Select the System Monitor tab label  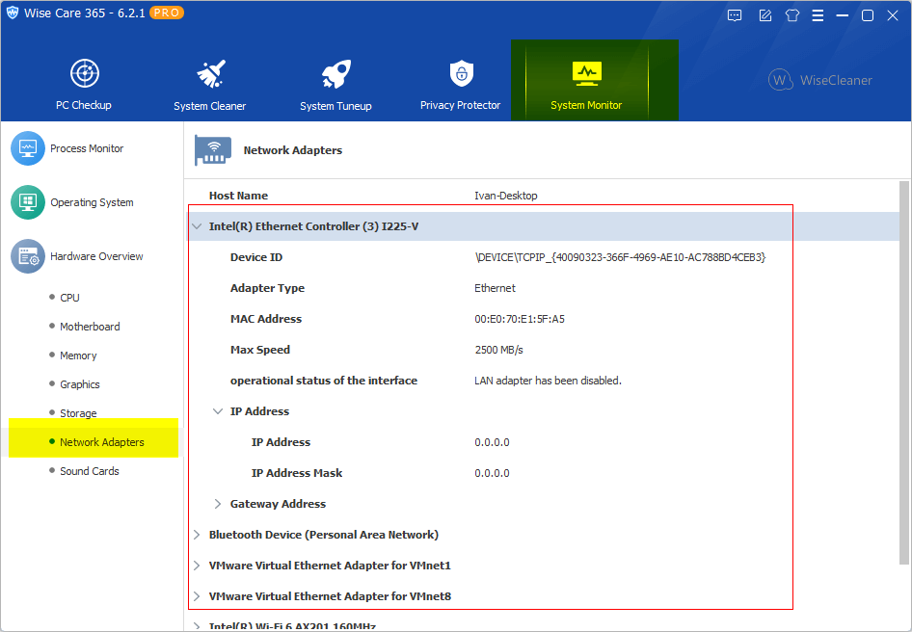(x=586, y=105)
